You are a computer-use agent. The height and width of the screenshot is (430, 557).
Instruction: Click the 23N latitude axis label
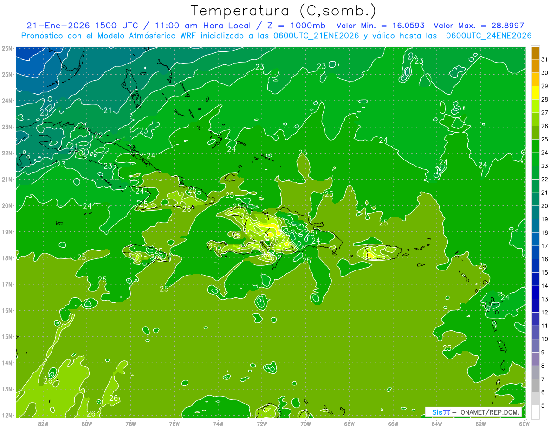(6, 127)
